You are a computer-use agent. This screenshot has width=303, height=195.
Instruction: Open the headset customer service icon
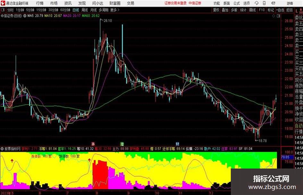coord(257,3)
